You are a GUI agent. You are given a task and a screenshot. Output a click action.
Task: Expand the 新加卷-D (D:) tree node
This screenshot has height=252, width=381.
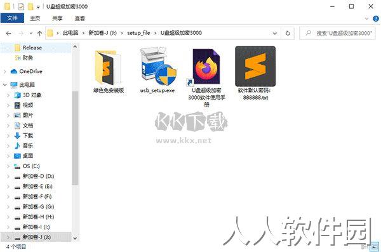coord(8,176)
